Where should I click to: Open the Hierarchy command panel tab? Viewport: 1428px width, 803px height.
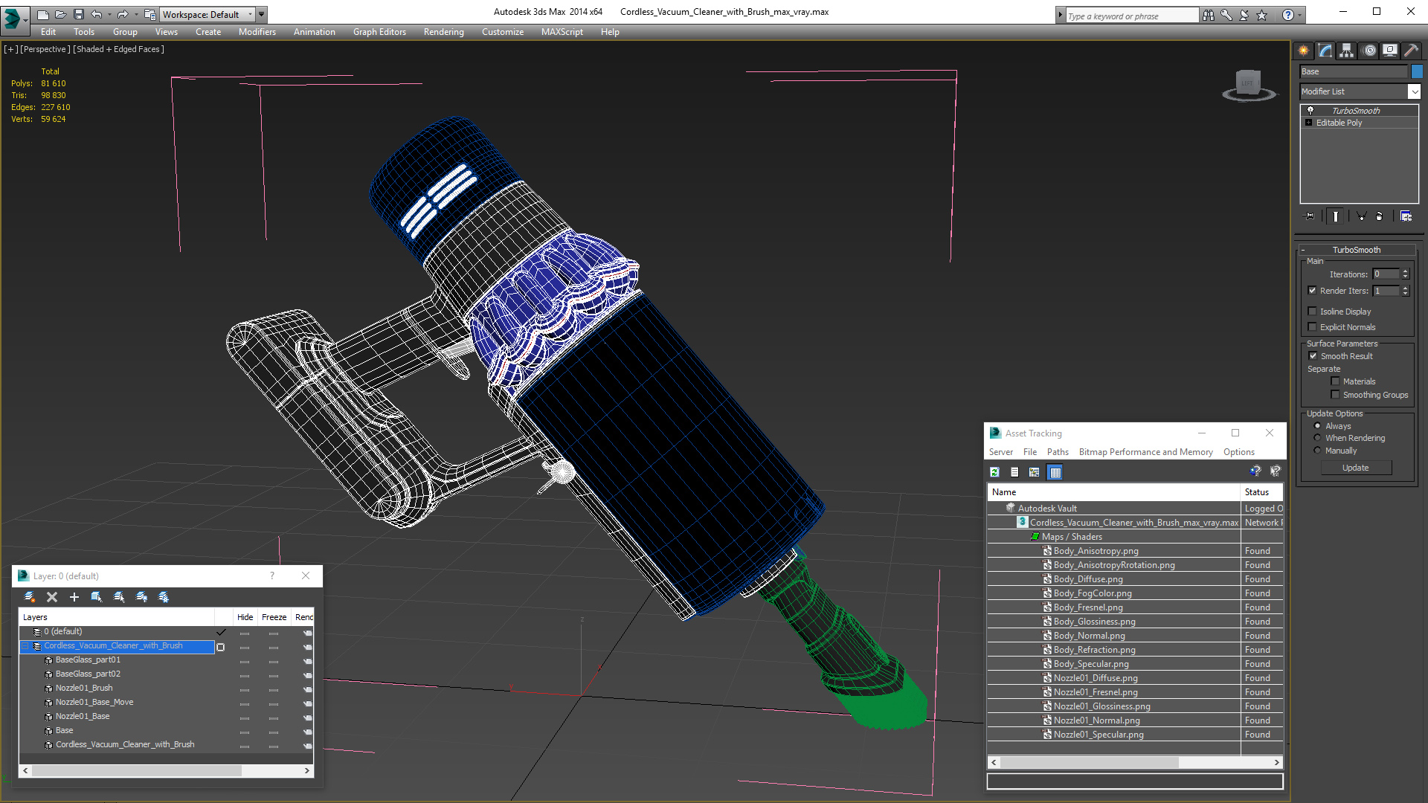pyautogui.click(x=1346, y=51)
